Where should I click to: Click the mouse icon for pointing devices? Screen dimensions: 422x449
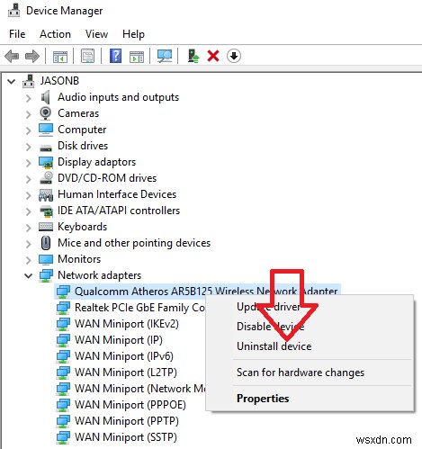pyautogui.click(x=46, y=243)
